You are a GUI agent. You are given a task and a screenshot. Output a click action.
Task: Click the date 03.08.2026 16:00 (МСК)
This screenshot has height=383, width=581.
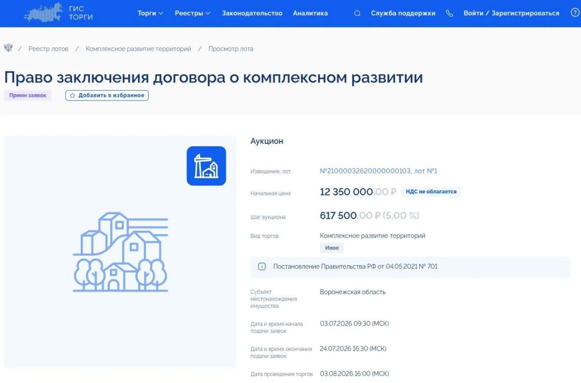pyautogui.click(x=354, y=374)
